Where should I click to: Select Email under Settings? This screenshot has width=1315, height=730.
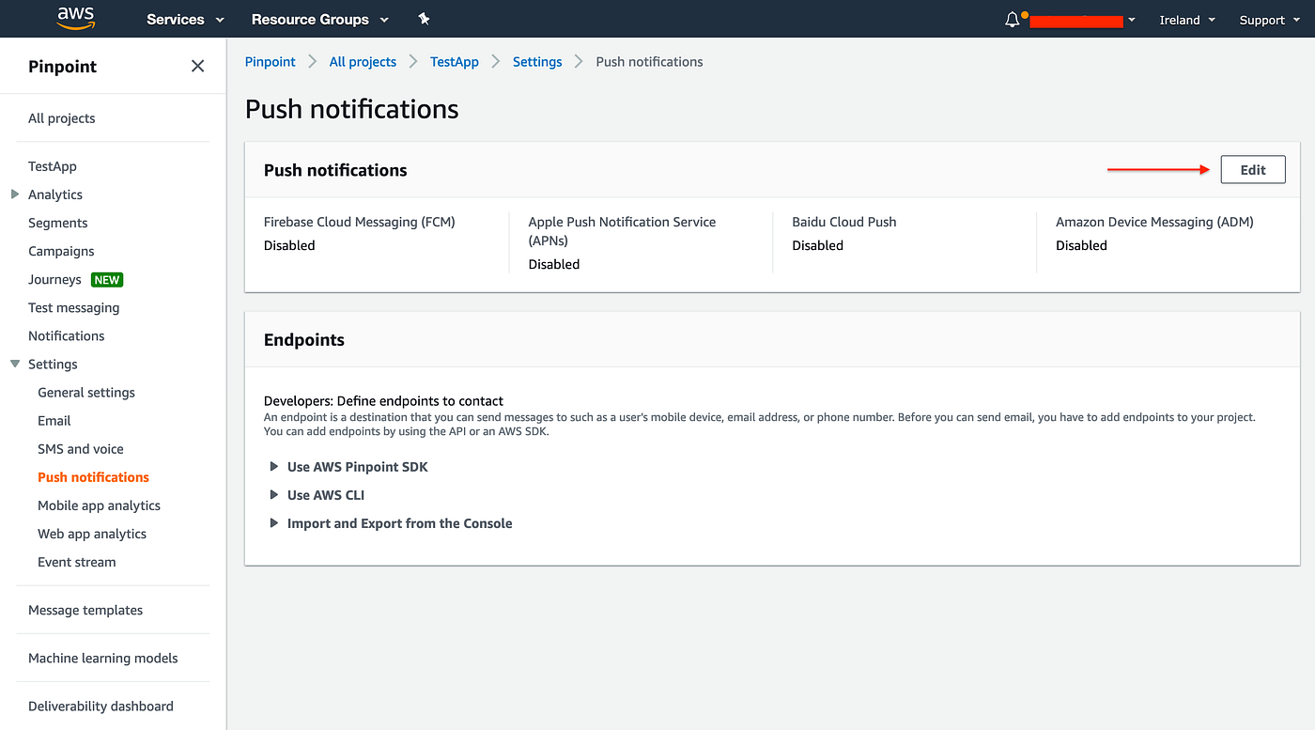[54, 420]
